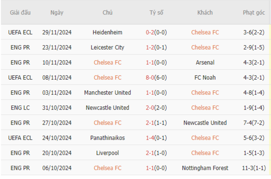Select Liverpool in the home column
The image size is (271, 179).
[x=107, y=153]
